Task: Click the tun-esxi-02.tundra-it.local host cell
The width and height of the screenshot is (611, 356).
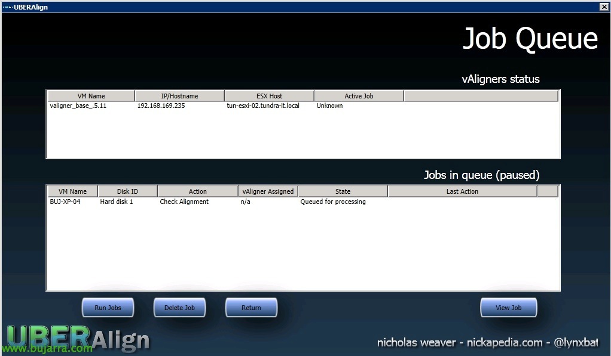Action: (x=263, y=106)
